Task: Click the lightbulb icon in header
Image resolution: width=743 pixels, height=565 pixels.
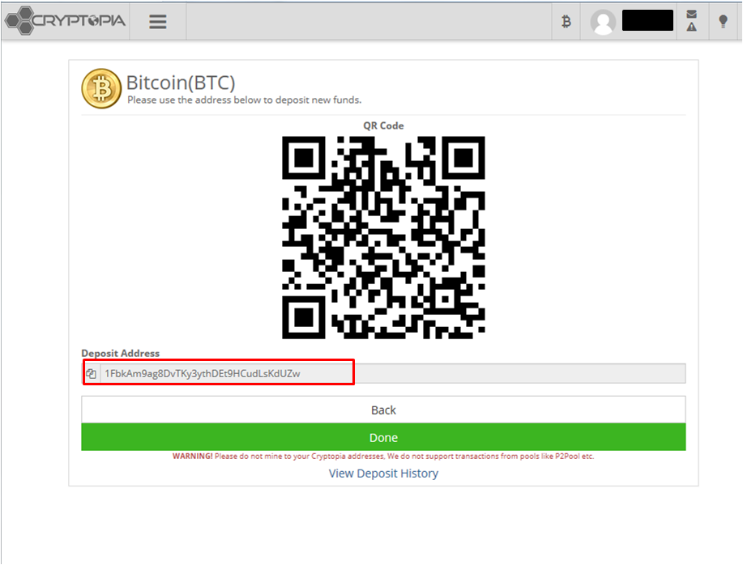Action: [x=724, y=22]
